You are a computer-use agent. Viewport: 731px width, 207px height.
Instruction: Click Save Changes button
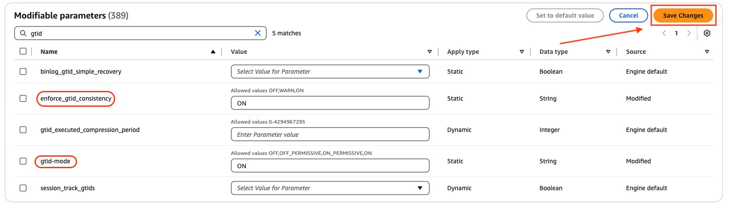tap(683, 15)
